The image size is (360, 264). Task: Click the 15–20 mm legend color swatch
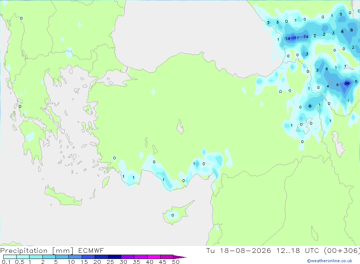click(x=89, y=257)
